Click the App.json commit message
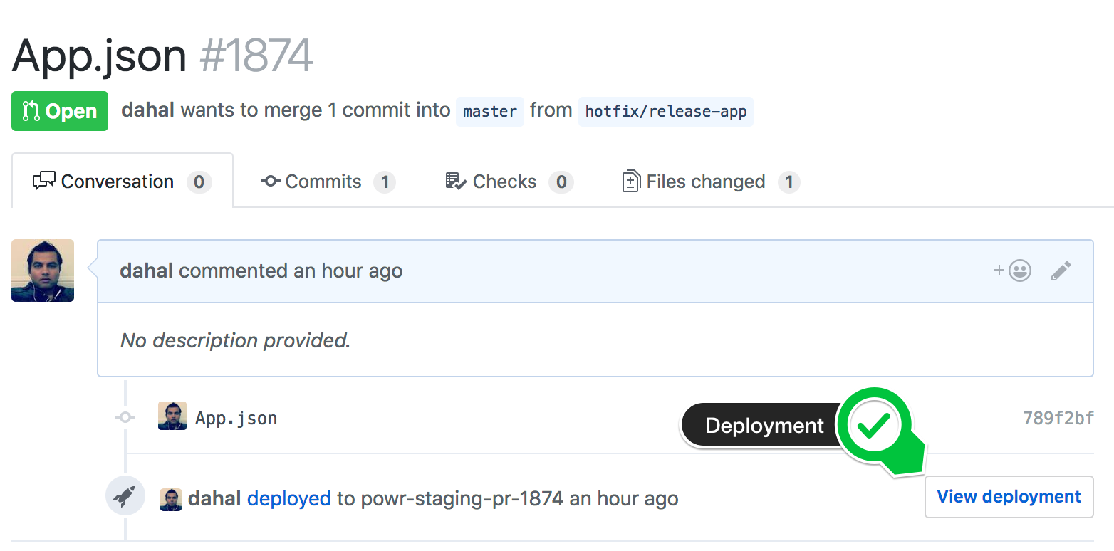The width and height of the screenshot is (1114, 551). (x=236, y=418)
